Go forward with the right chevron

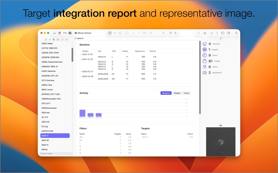139,33
